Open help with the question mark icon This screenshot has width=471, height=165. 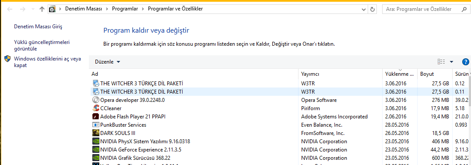click(x=465, y=62)
